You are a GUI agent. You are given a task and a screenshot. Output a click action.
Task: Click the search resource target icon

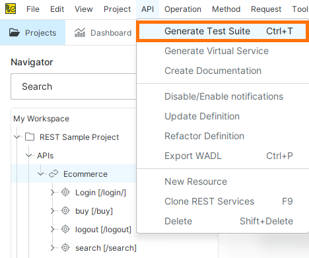coord(65,247)
